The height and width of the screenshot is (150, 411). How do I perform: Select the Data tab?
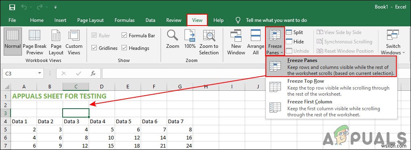[150, 20]
